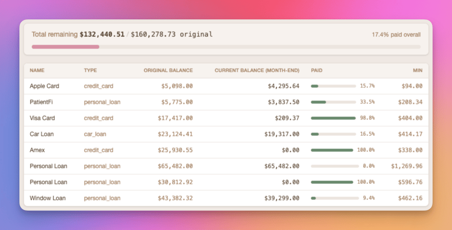Click the TYPE column header

click(90, 70)
